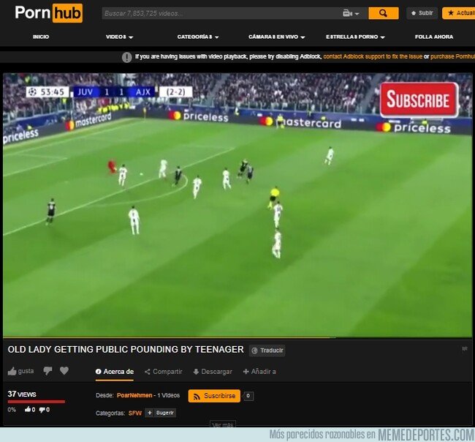Click the red rating bar under views
The image size is (475, 442).
pyautogui.click(x=37, y=402)
